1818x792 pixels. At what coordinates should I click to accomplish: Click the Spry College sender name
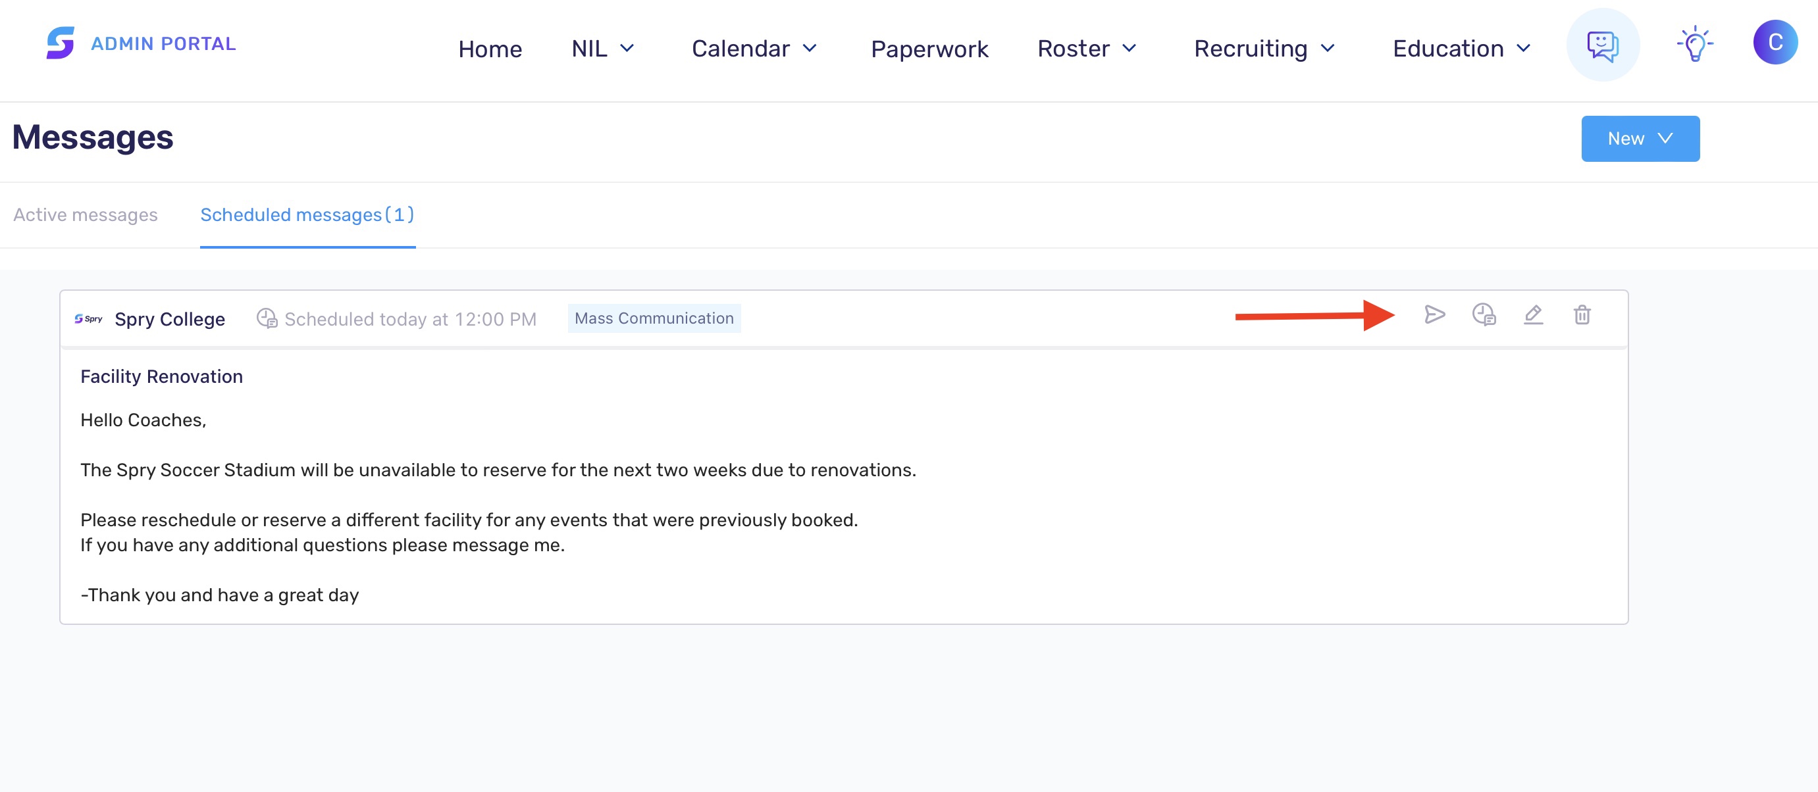tap(169, 320)
